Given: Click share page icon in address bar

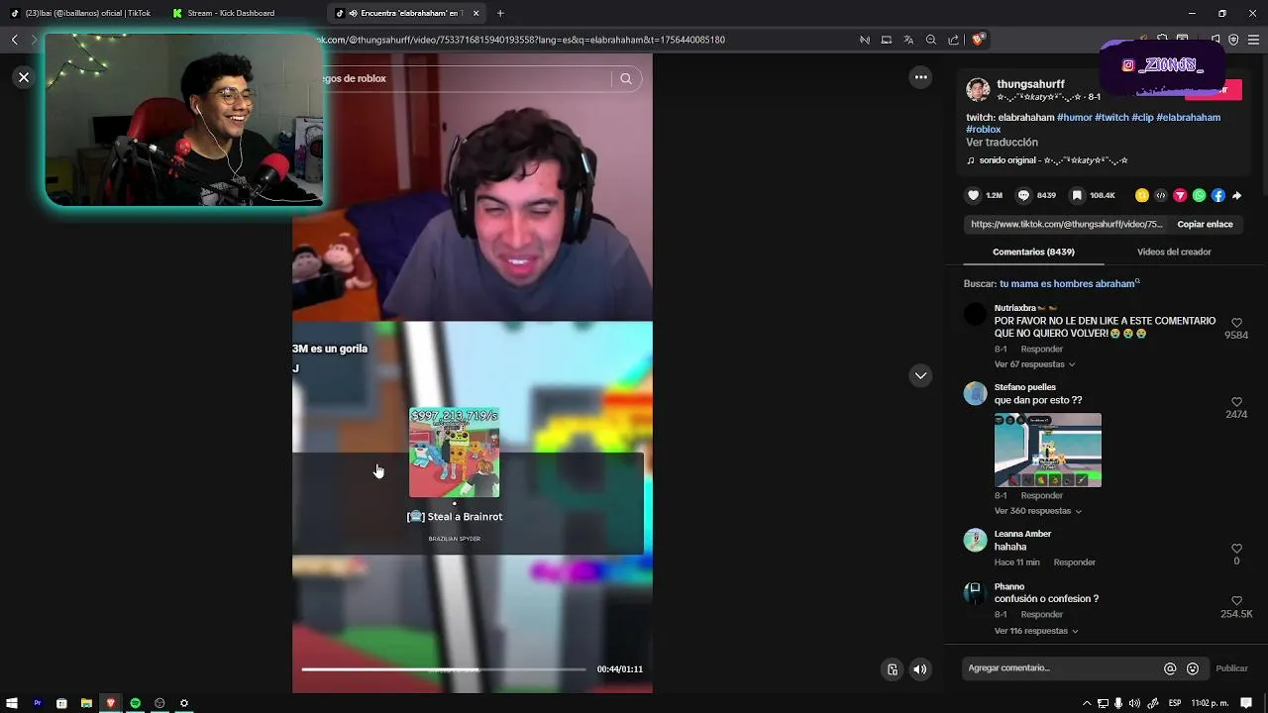Looking at the screenshot, I should pos(953,40).
